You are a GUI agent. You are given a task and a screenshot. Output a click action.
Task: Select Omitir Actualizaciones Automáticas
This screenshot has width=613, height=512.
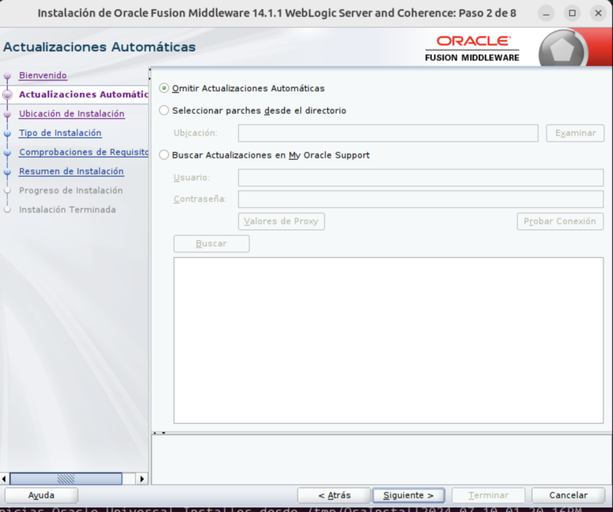(x=163, y=88)
